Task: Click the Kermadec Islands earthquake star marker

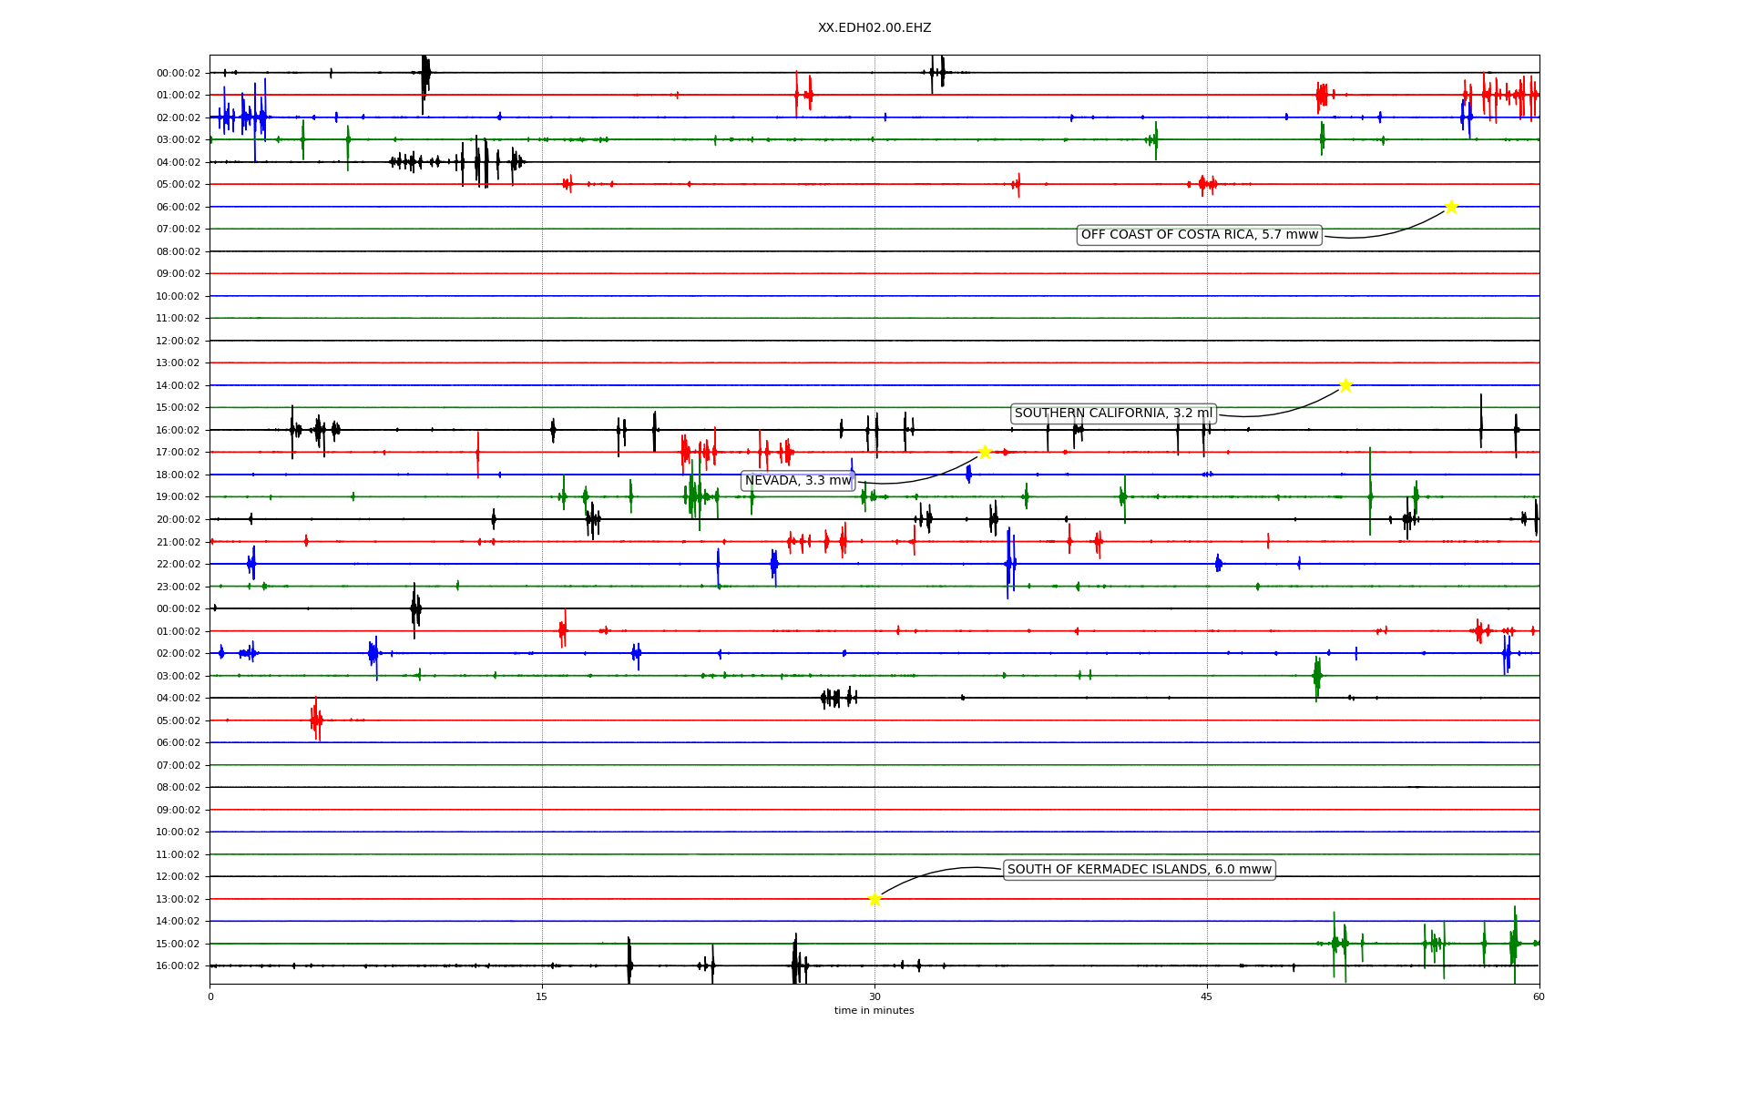Action: point(874,899)
